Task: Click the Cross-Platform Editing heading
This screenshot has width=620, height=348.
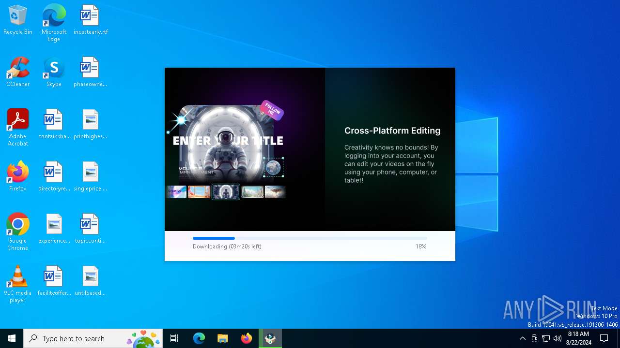Action: tap(392, 130)
